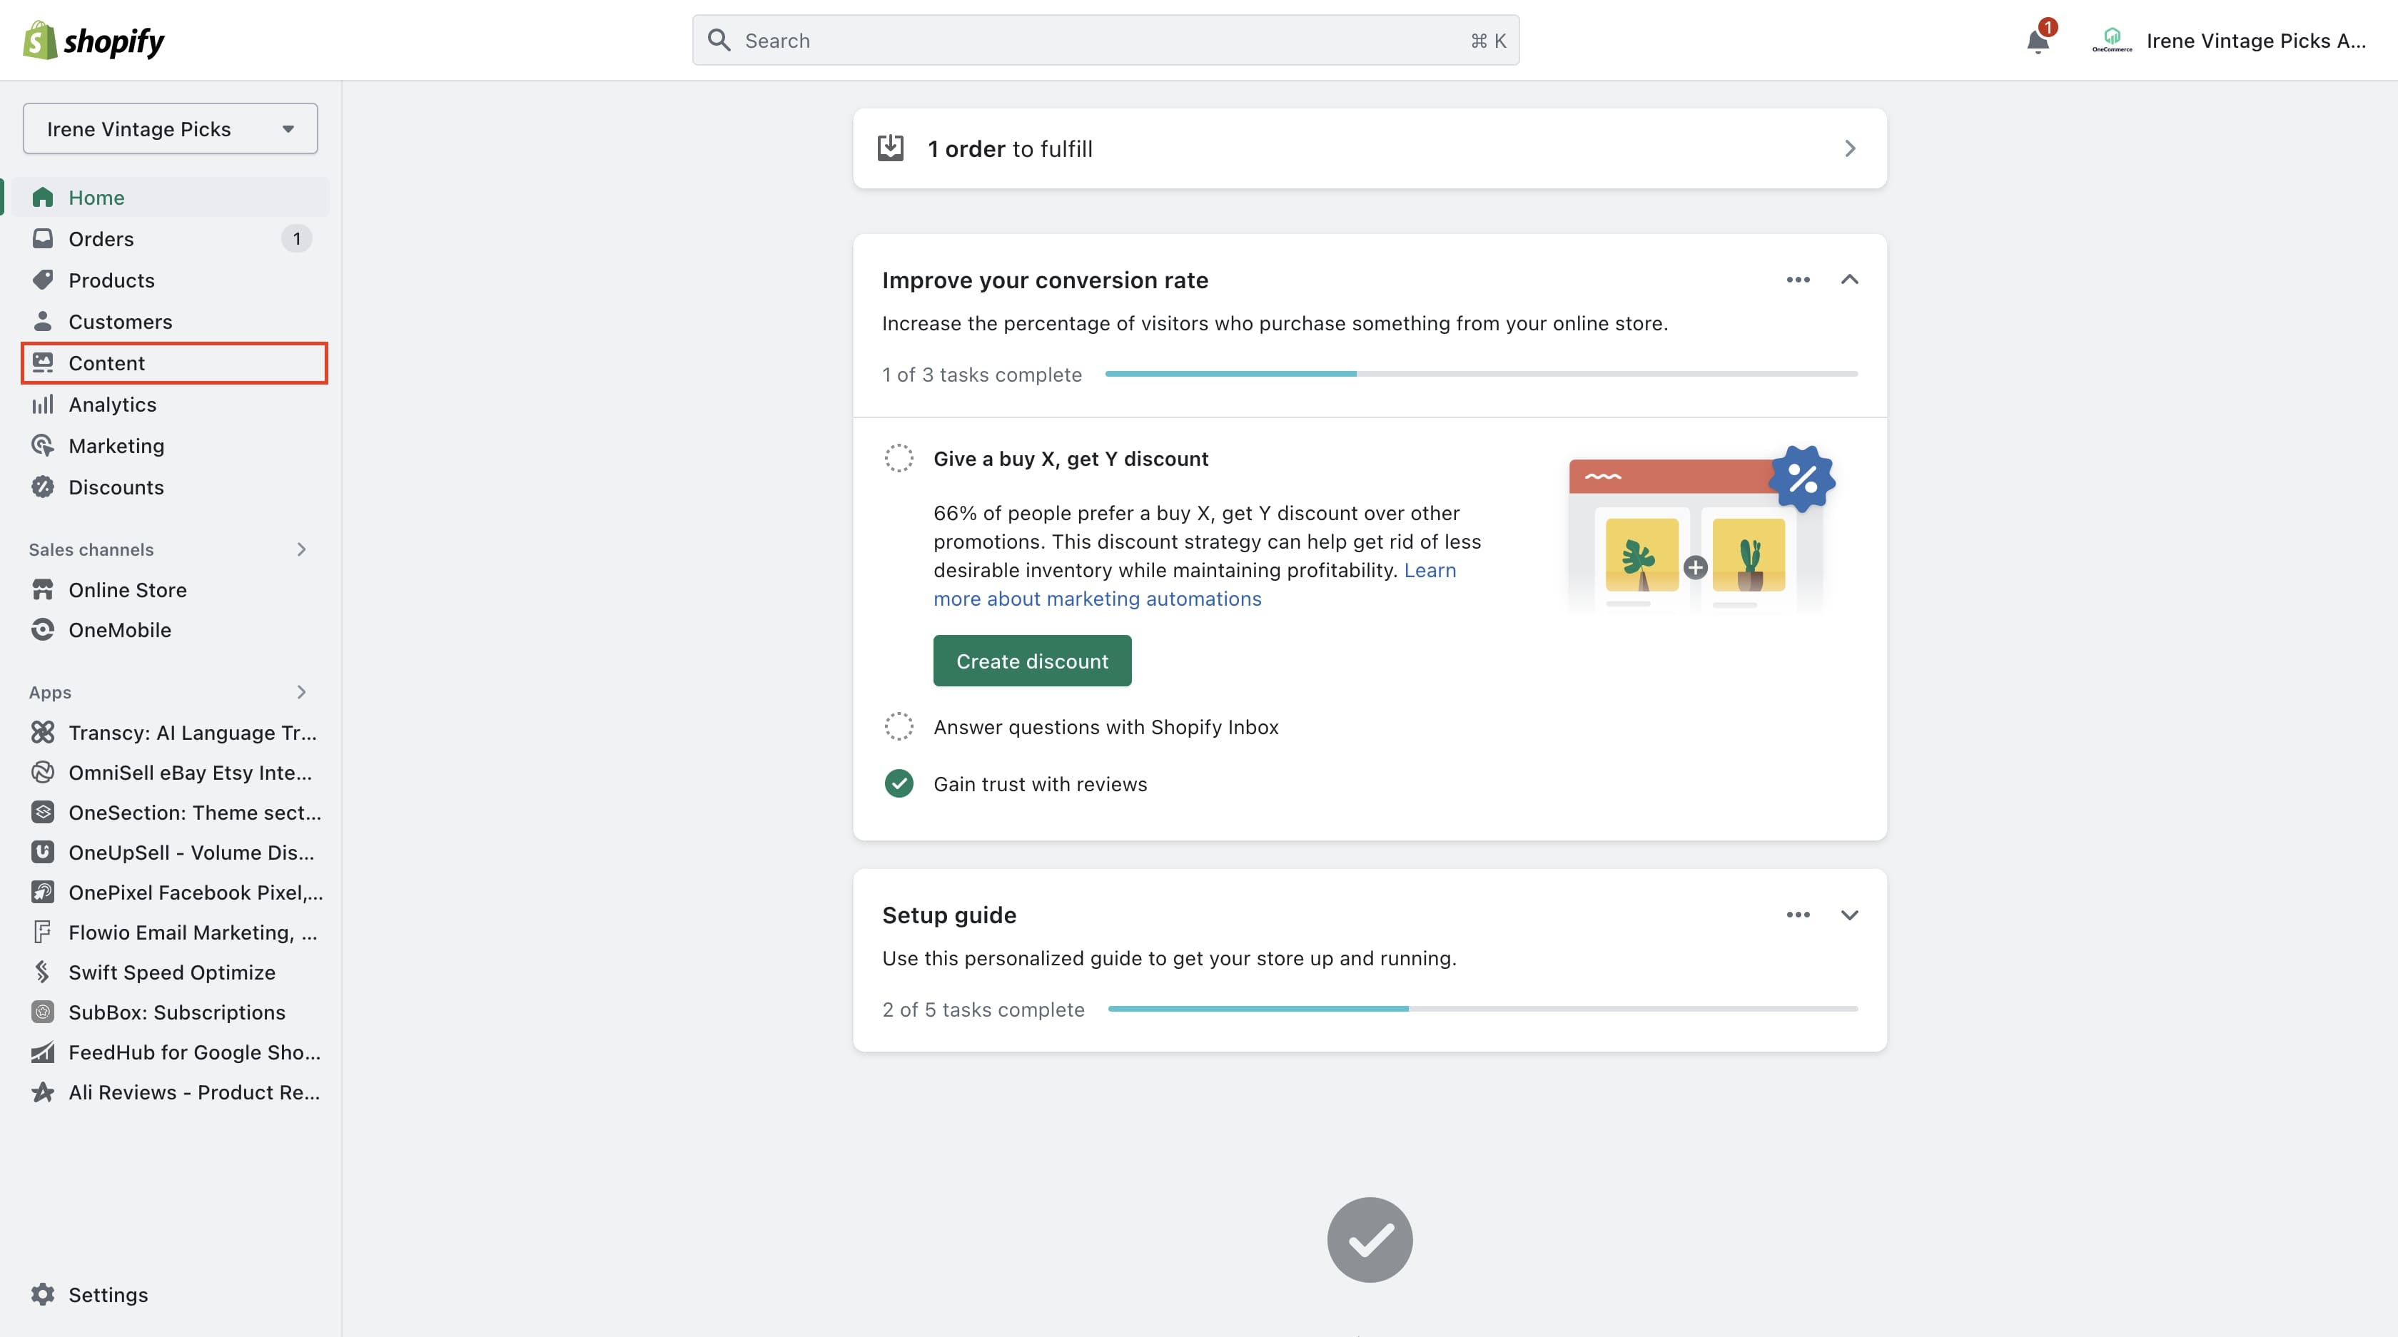Click the 1 order to fulfill progress bar

pyautogui.click(x=1369, y=148)
